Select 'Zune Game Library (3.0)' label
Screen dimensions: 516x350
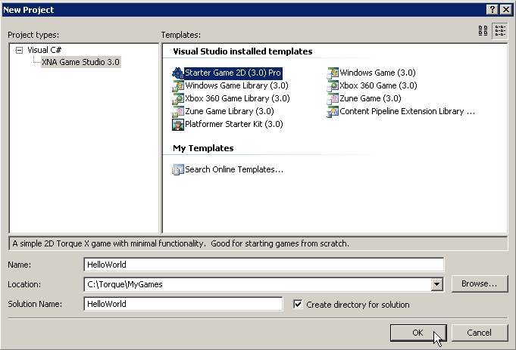click(230, 111)
